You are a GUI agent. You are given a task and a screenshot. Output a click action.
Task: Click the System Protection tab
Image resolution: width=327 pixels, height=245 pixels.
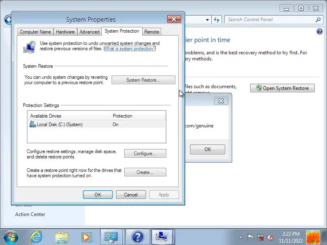coord(122,31)
